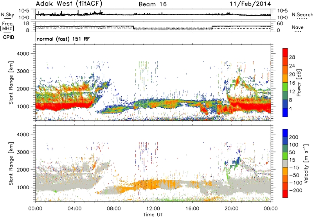
Task: Select the 'Freq. [MHz]' axis label
Action: 7,27
